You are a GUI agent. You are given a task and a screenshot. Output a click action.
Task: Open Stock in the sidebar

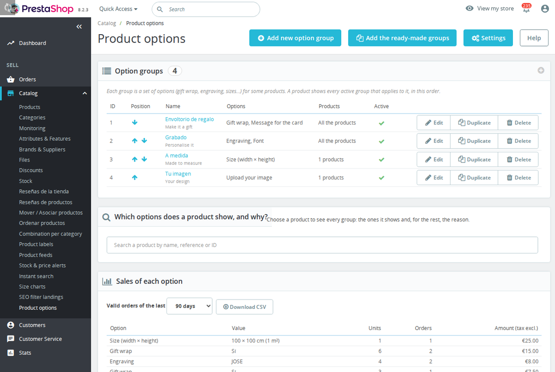(25, 181)
